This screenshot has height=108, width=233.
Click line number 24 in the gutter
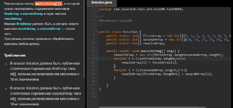[x=93, y=97]
